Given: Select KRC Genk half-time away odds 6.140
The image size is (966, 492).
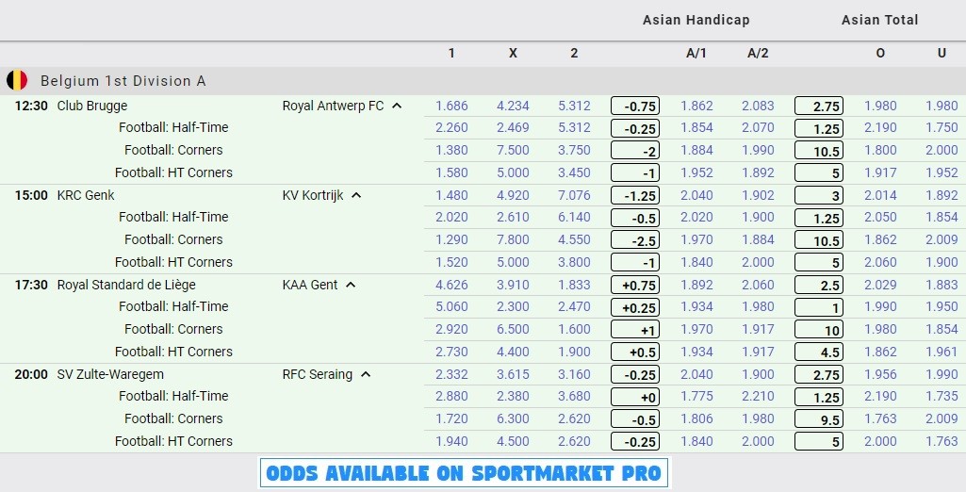Looking at the screenshot, I should click(574, 218).
